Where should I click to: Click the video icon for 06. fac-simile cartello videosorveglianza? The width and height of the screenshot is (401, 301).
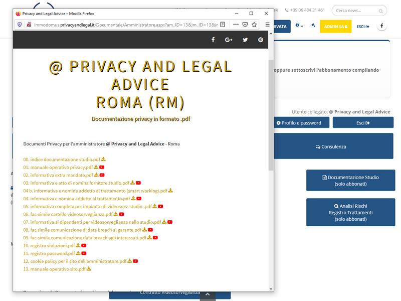[x=121, y=214]
